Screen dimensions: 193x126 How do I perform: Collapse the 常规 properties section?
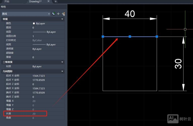[62, 19]
